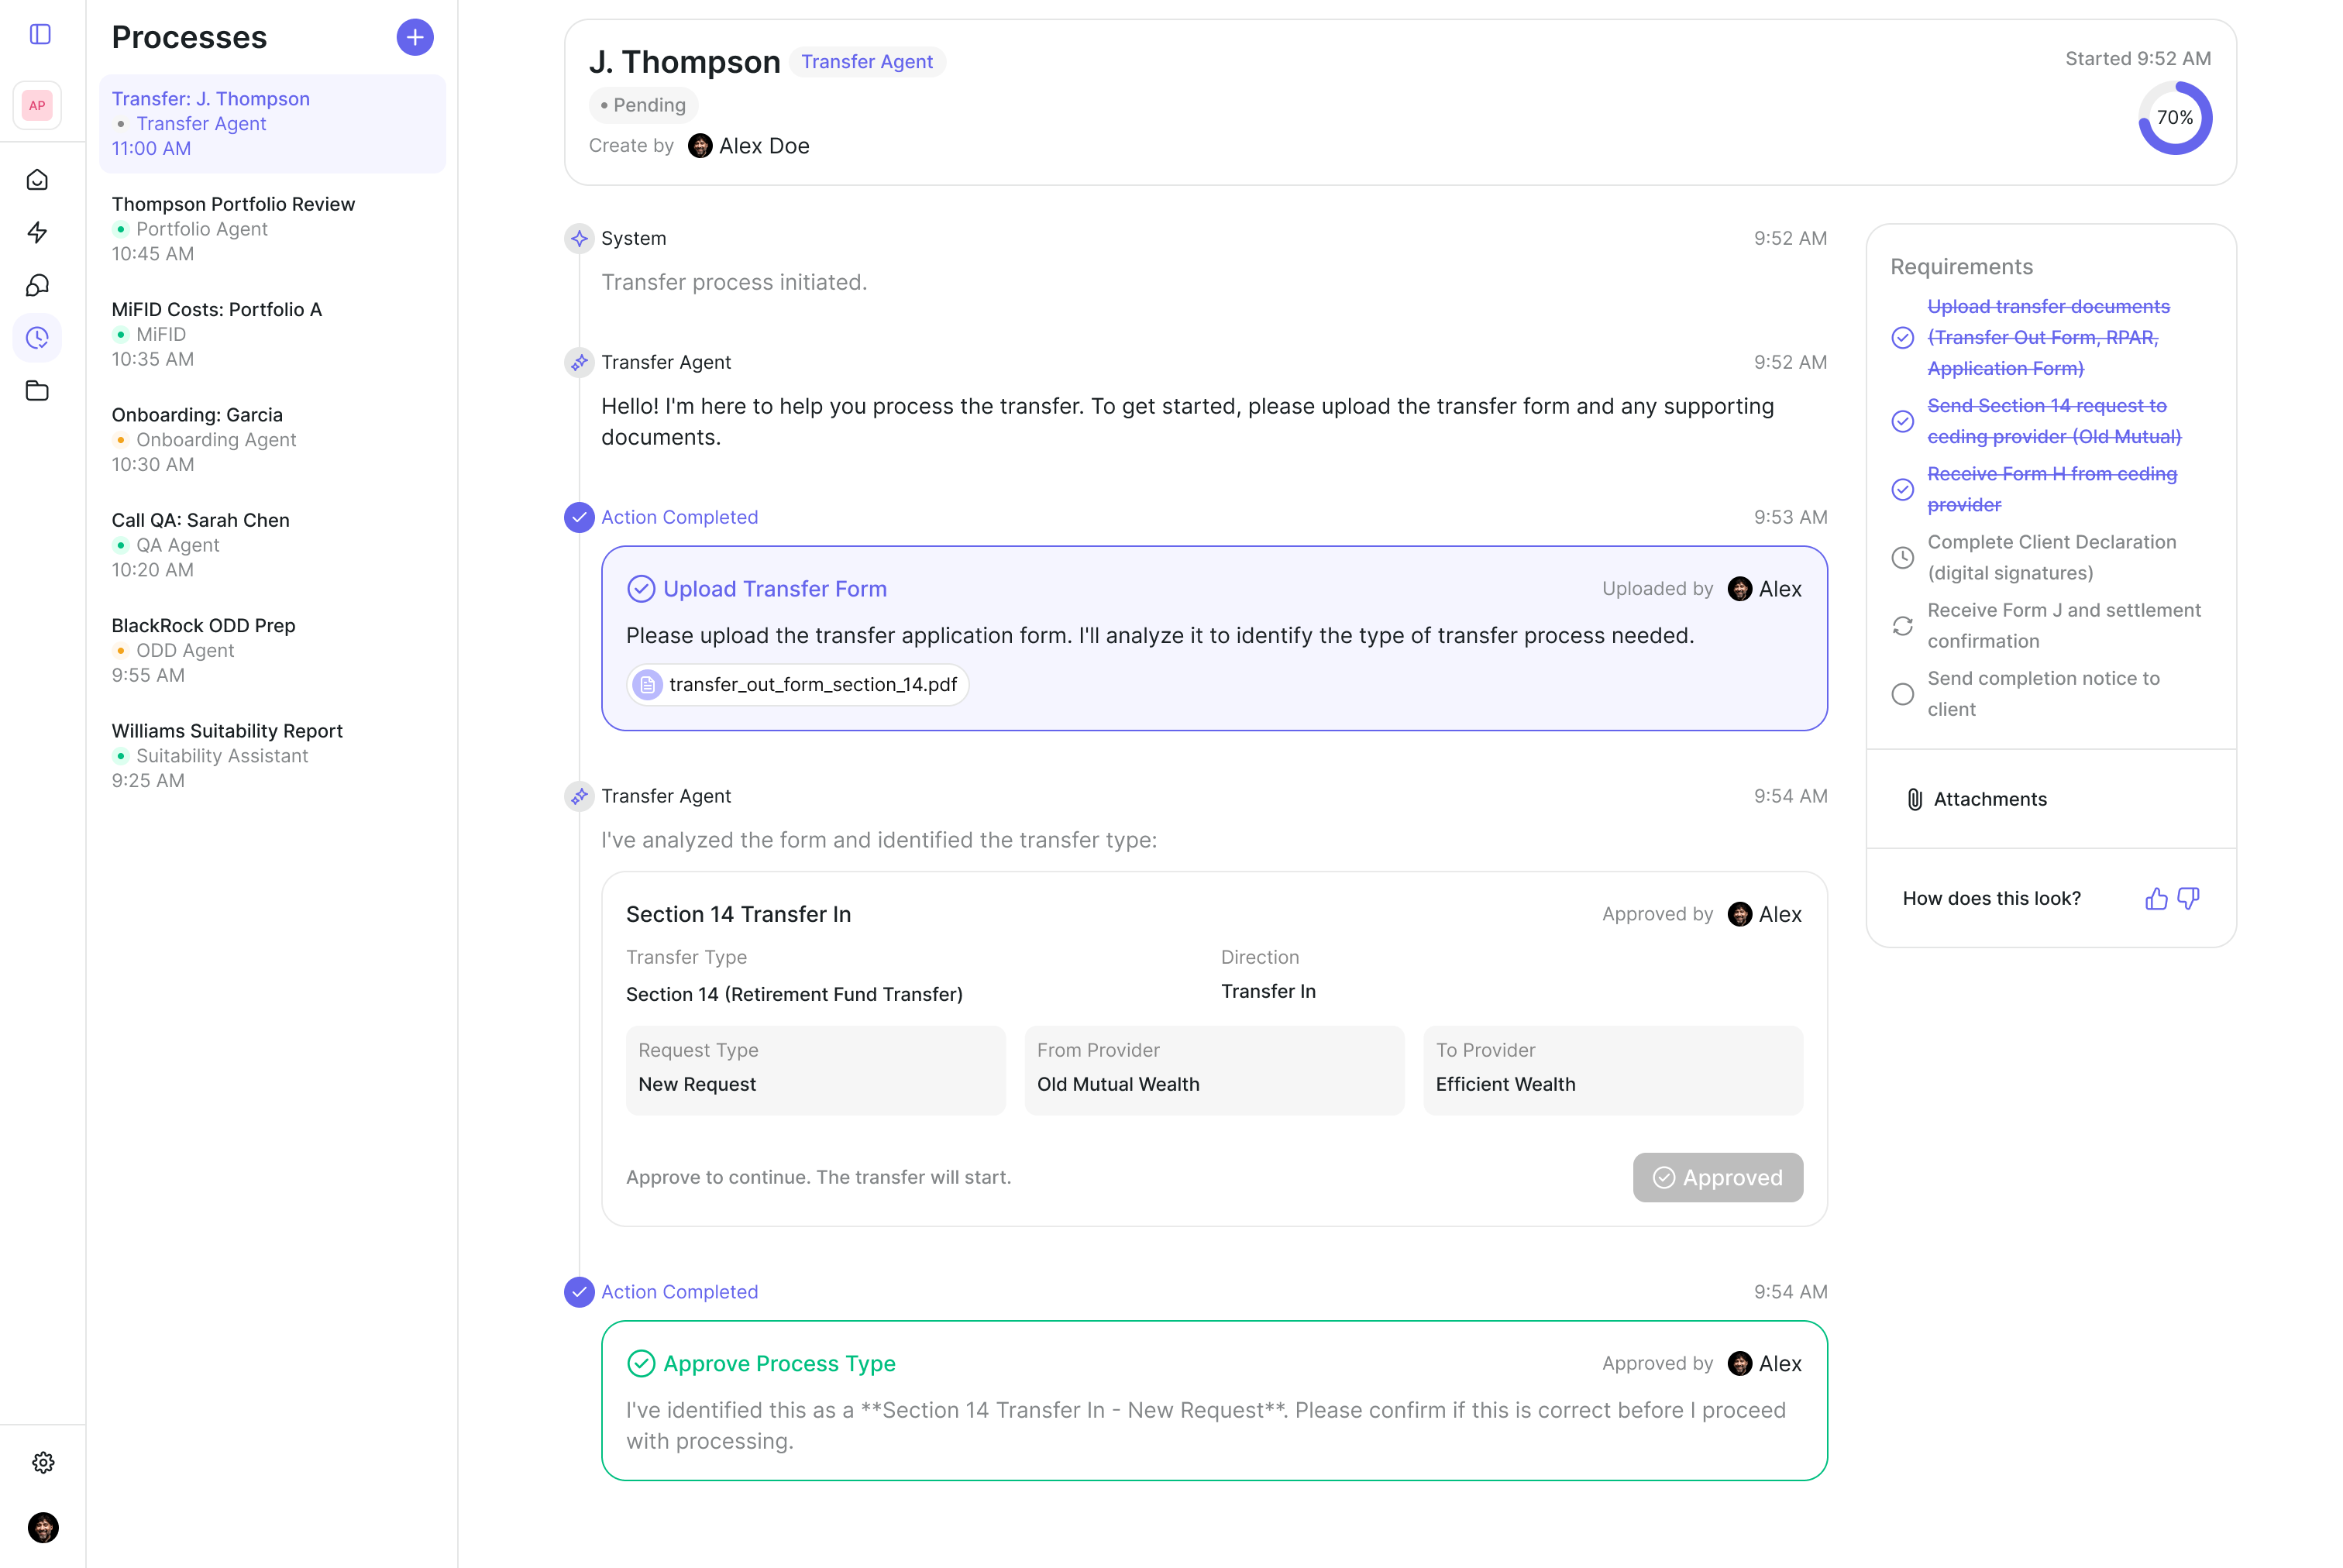Open the Transfer: J. Thompson process
Image resolution: width=2343 pixels, height=1568 pixels.
point(272,124)
